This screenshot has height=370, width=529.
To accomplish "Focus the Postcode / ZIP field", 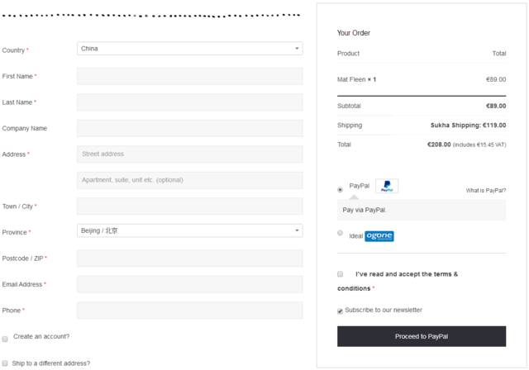I will pos(189,259).
